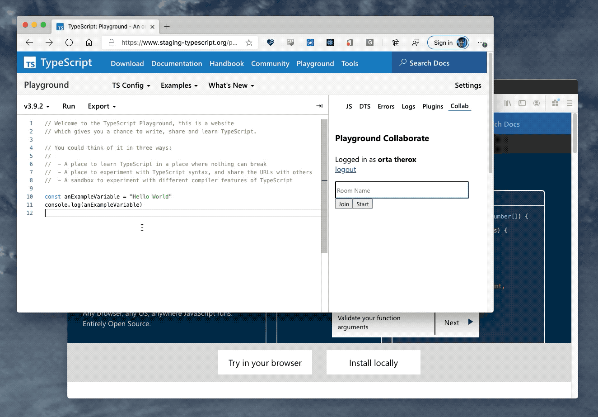Image resolution: width=598 pixels, height=417 pixels.
Task: Open the browser's three-dot menu
Action: 482,43
